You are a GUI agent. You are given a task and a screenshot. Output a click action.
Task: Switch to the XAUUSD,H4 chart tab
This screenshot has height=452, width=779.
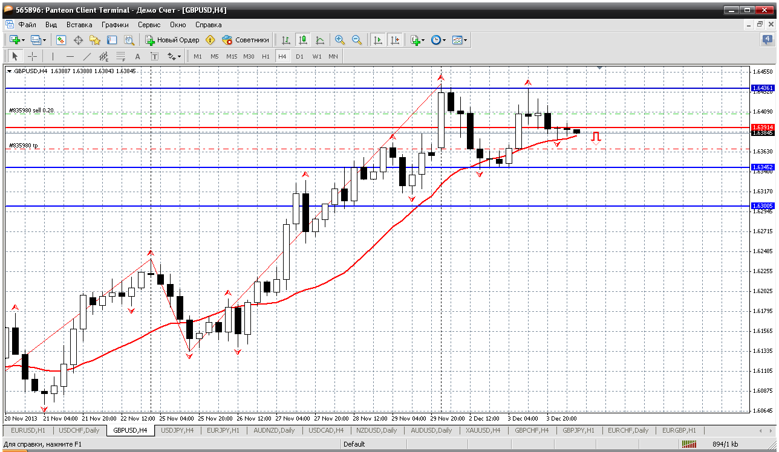tap(483, 430)
